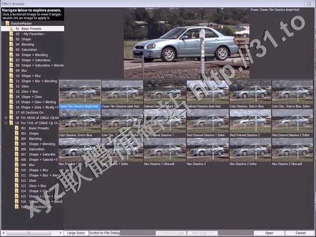Click the Previous page button

[x=171, y=233]
